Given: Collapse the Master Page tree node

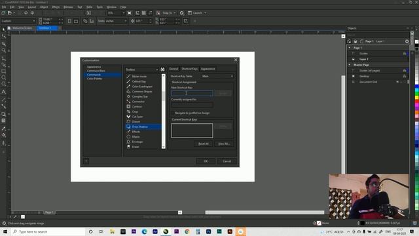Looking at the screenshot, I should pos(350,65).
